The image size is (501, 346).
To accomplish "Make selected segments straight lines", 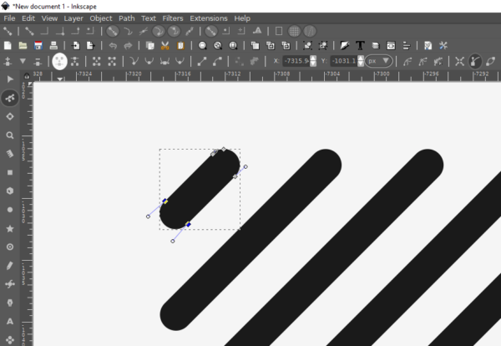I will coord(202,61).
